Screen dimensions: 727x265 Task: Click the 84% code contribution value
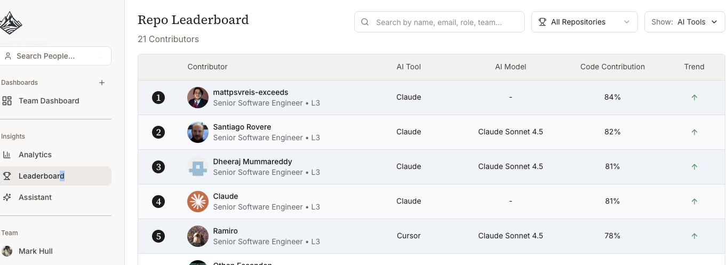point(612,97)
